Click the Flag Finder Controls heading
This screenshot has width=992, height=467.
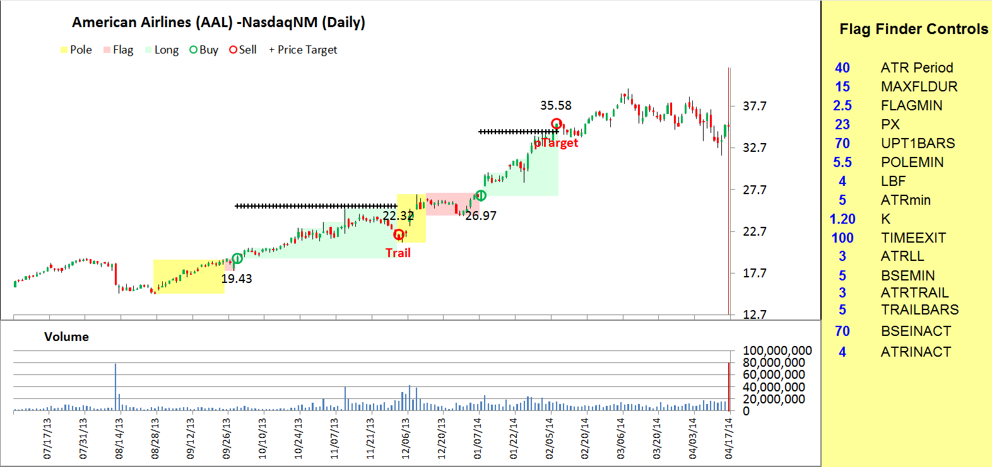click(x=914, y=29)
